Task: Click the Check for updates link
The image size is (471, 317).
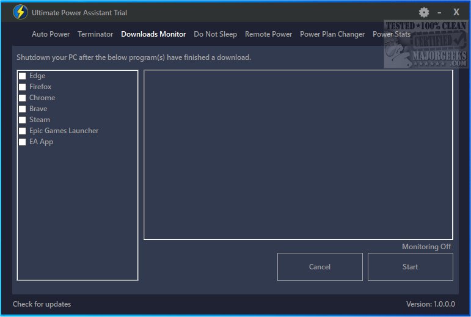Action: tap(42, 304)
